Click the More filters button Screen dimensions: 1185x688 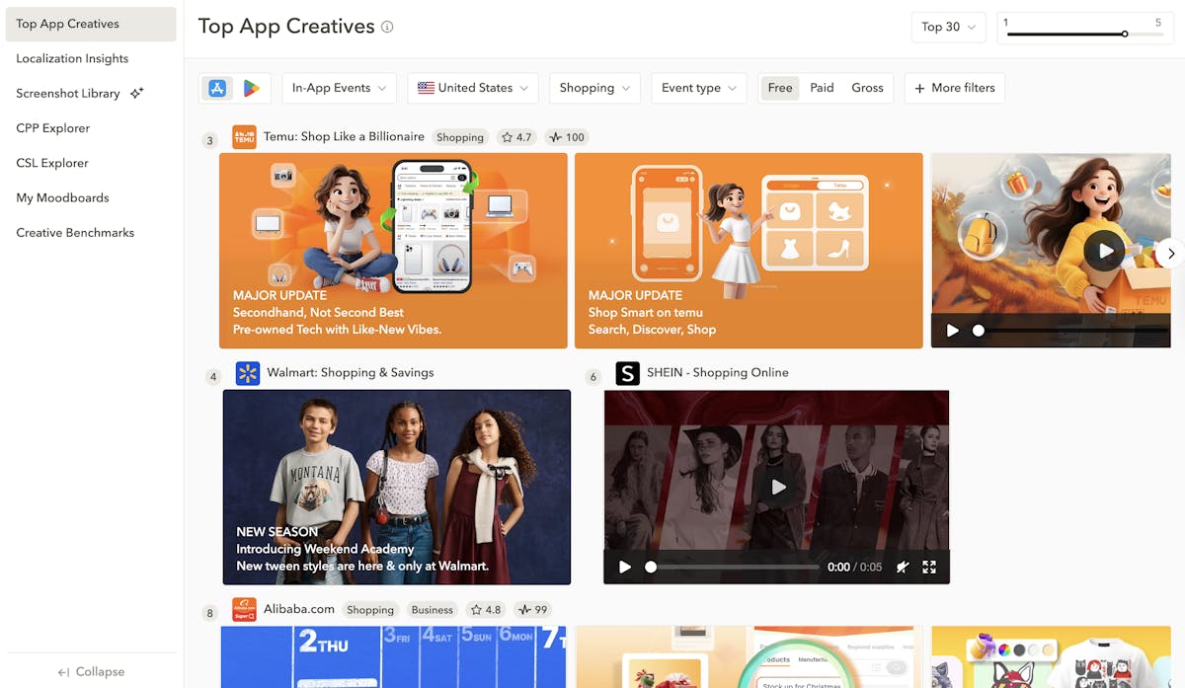pos(955,88)
